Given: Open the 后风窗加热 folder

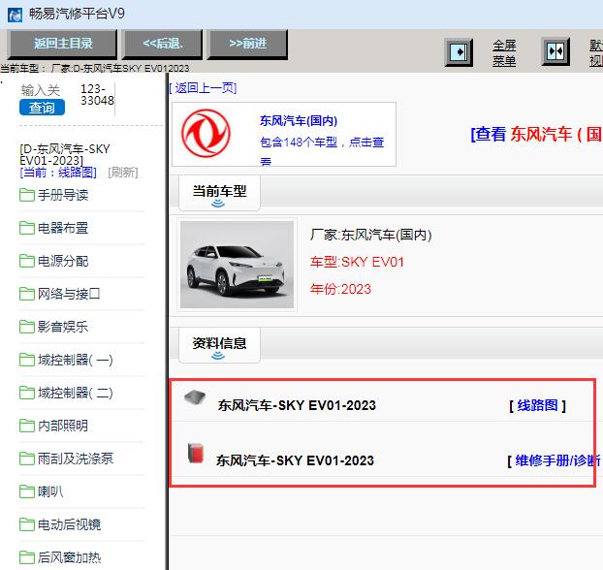Looking at the screenshot, I should click(x=60, y=557).
